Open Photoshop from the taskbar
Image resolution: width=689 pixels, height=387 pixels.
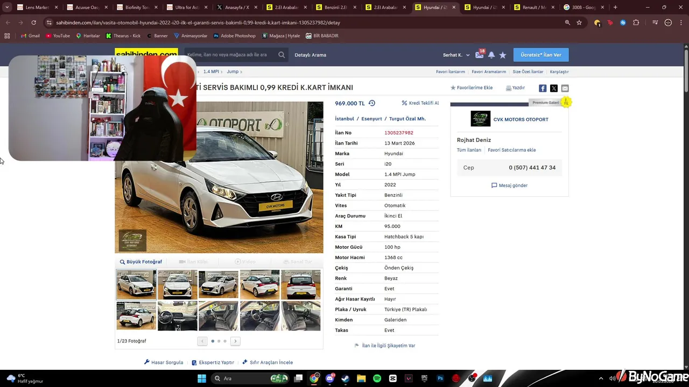pos(440,378)
